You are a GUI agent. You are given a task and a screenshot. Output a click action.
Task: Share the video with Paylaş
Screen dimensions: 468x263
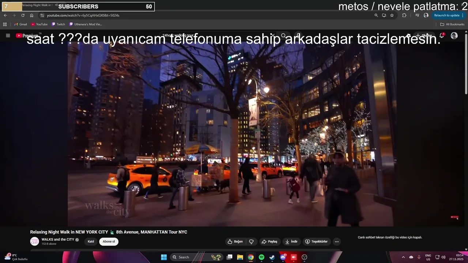[x=269, y=241]
